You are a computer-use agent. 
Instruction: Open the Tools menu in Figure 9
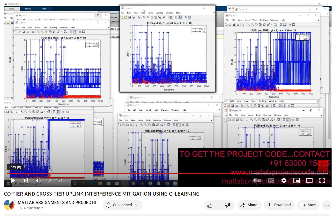150,13
